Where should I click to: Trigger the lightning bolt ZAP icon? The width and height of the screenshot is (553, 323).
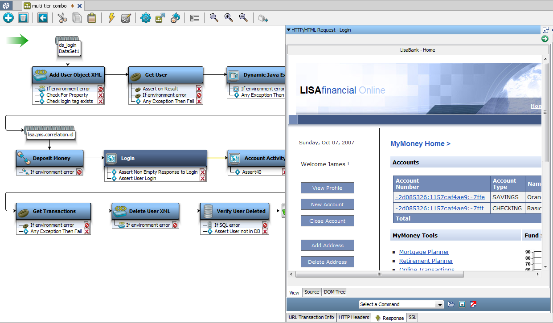coord(111,18)
